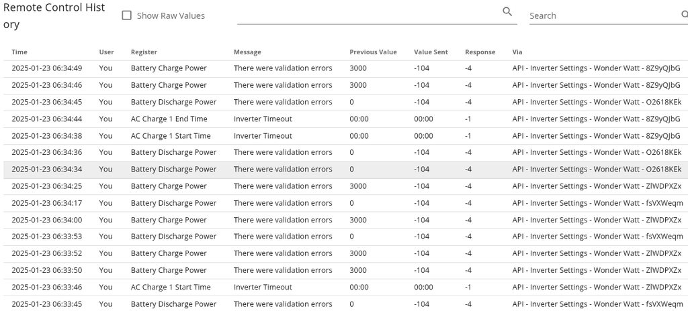Screen dimensions: 688x323
Task: Click the Inverter Timeout message at 06:33:46
Action: point(263,287)
